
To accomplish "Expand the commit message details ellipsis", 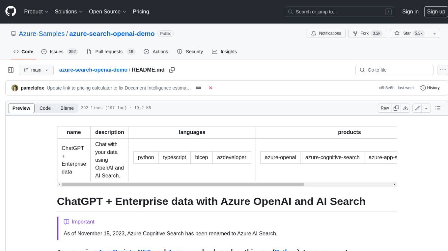I will (199, 88).
